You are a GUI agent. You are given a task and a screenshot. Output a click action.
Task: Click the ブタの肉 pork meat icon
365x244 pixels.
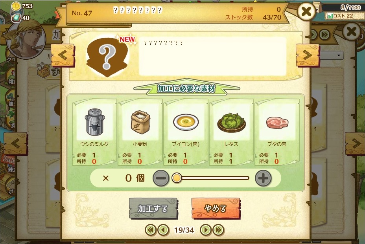click(x=277, y=123)
